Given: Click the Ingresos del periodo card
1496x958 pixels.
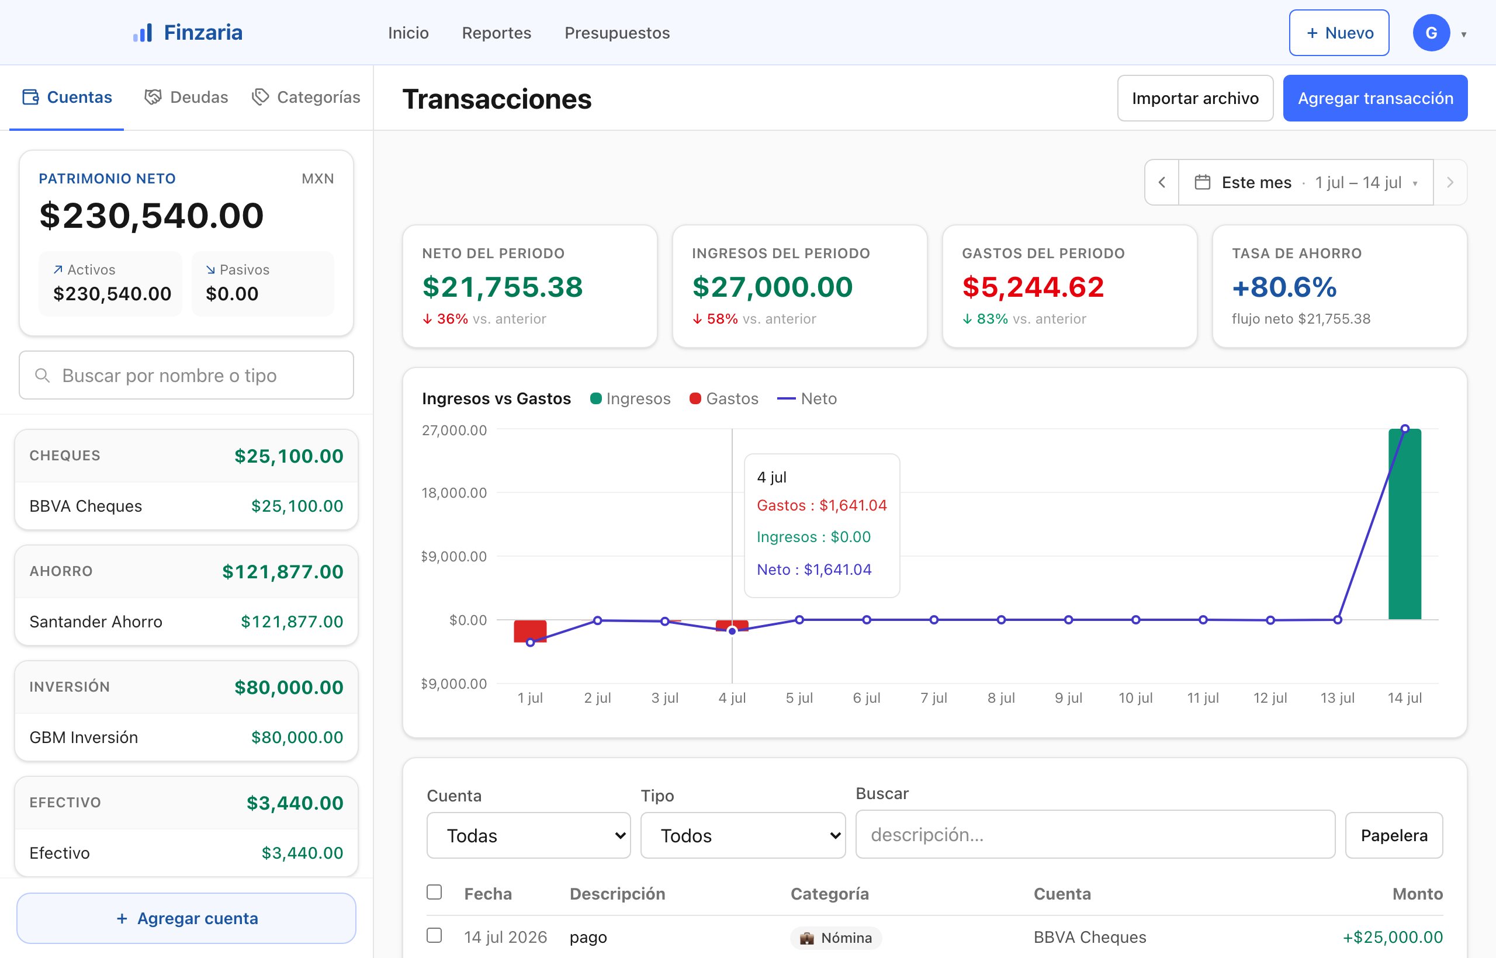Looking at the screenshot, I should tap(799, 286).
